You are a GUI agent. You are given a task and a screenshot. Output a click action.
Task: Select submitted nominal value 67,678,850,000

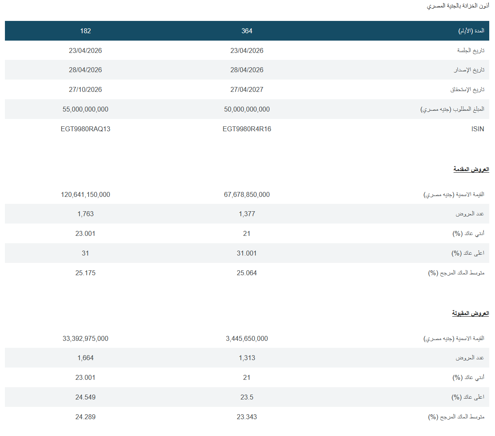[x=247, y=194]
